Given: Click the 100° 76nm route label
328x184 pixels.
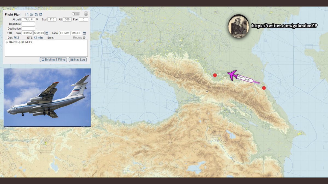Looking at the screenshot, I should 243,79.
